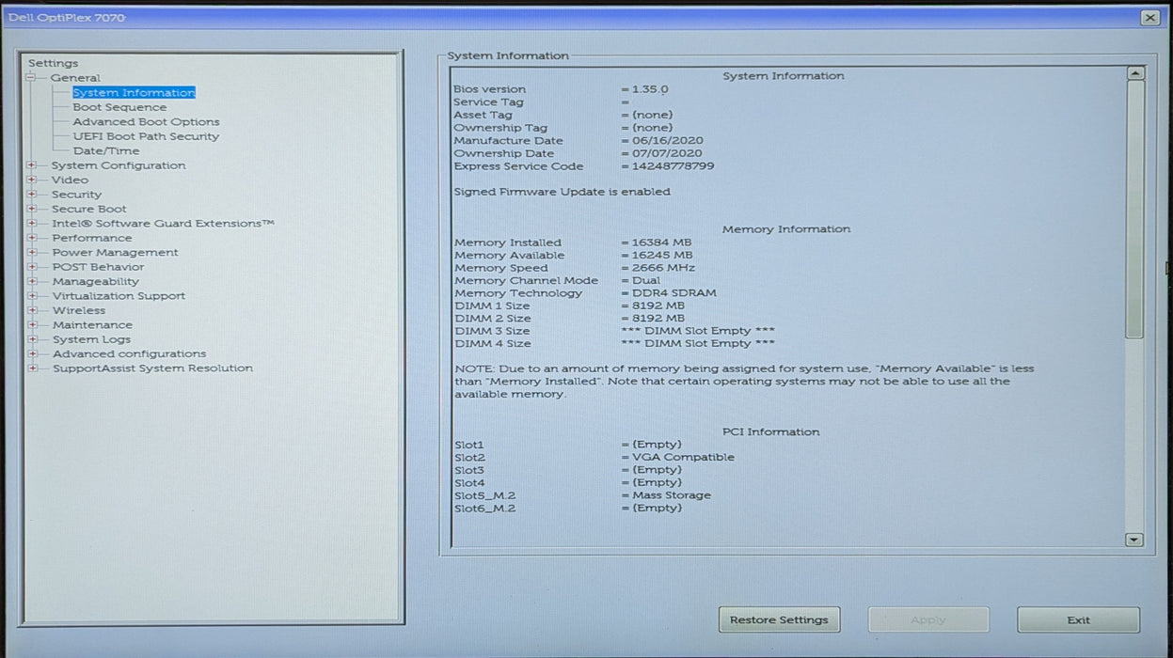Open UEFI Boot Path Security
The height and width of the screenshot is (658, 1173).
(146, 136)
